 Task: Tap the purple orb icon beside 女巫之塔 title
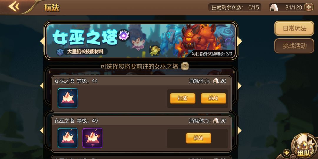pyautogui.click(x=124, y=35)
